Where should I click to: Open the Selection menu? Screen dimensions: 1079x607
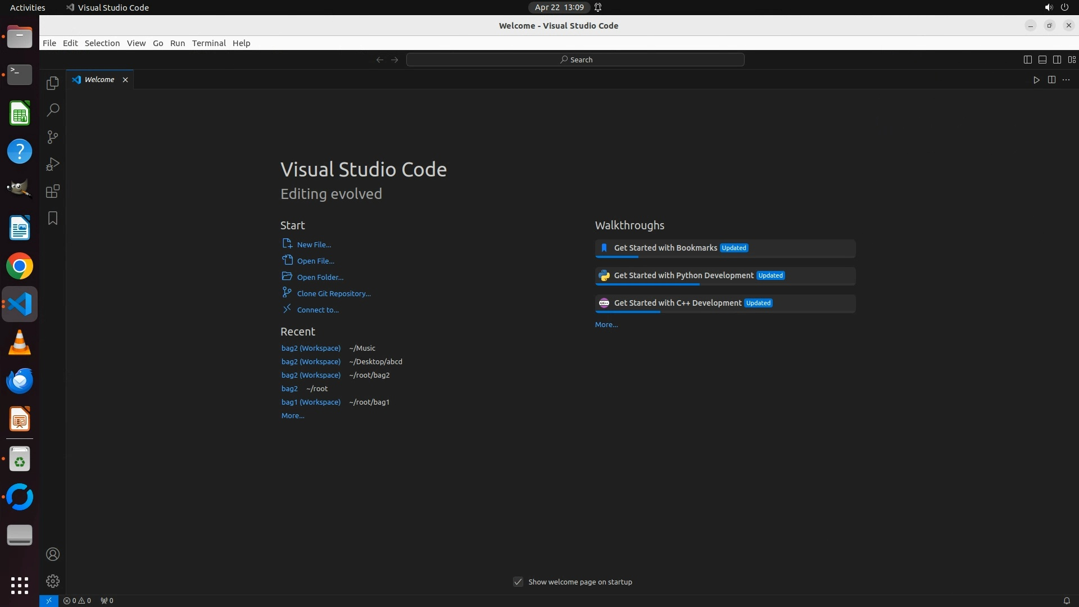pos(102,43)
